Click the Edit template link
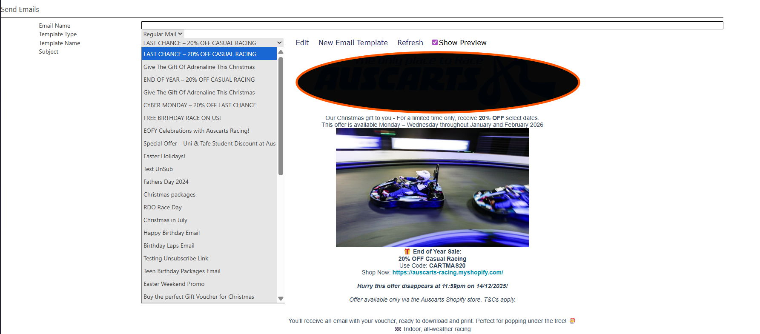Image resolution: width=760 pixels, height=334 pixels. pos(302,43)
